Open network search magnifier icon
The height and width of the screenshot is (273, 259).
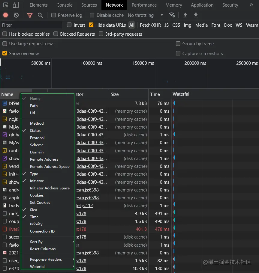40,15
